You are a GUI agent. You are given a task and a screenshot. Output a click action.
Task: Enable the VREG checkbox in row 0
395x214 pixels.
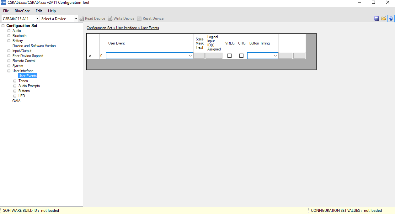(229, 56)
